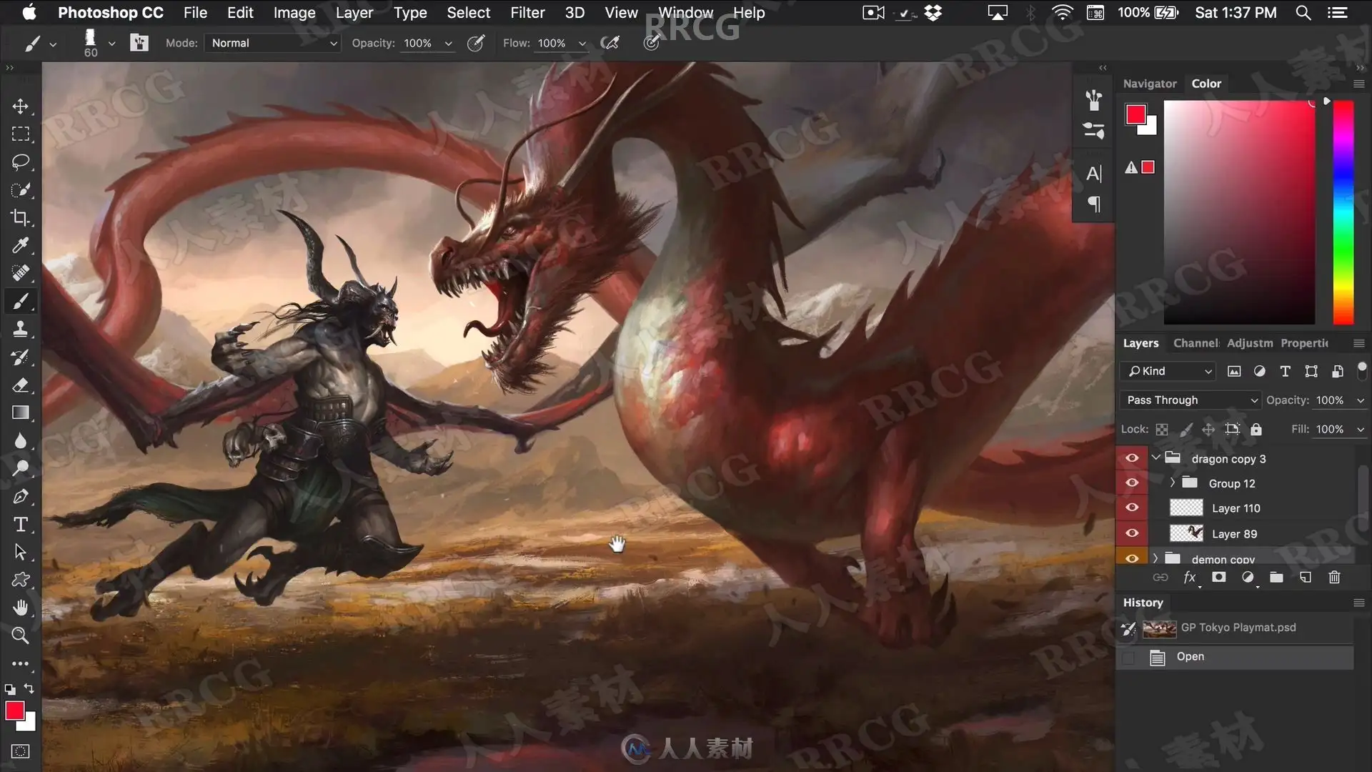This screenshot has height=772, width=1372.
Task: Click the foreground color swatch in Color panel
Action: tap(1135, 114)
